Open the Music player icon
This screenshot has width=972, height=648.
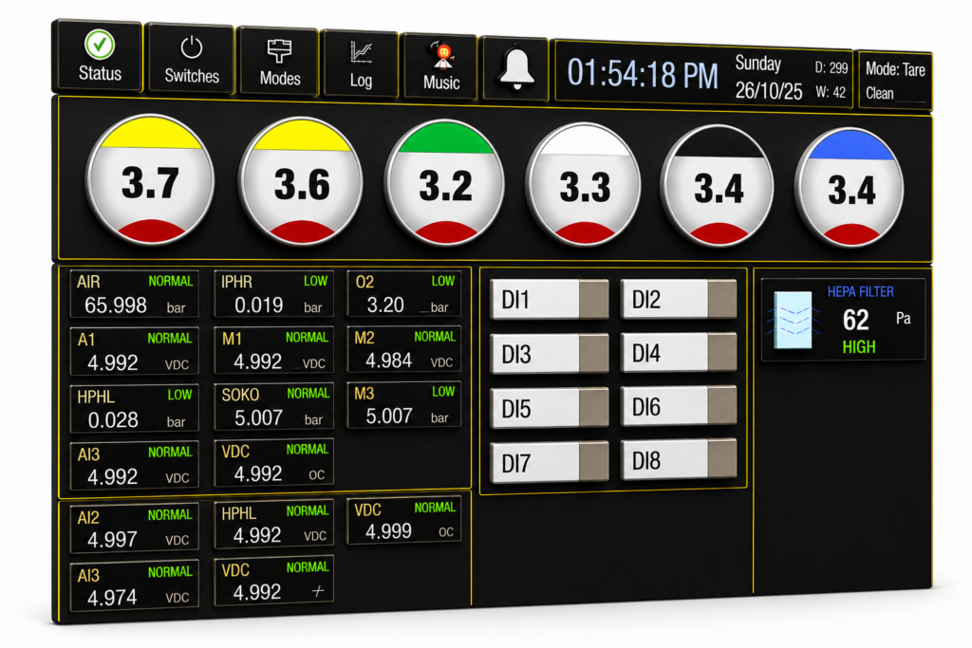[x=440, y=67]
